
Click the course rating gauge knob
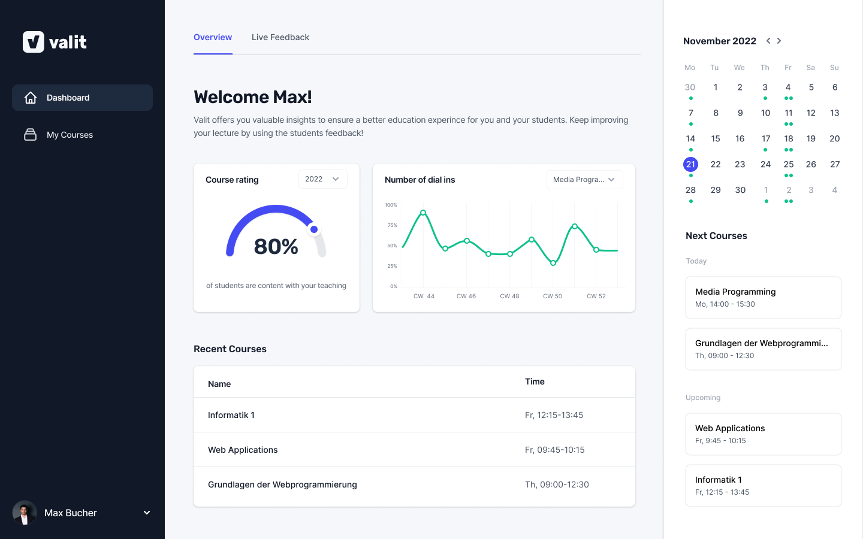314,229
